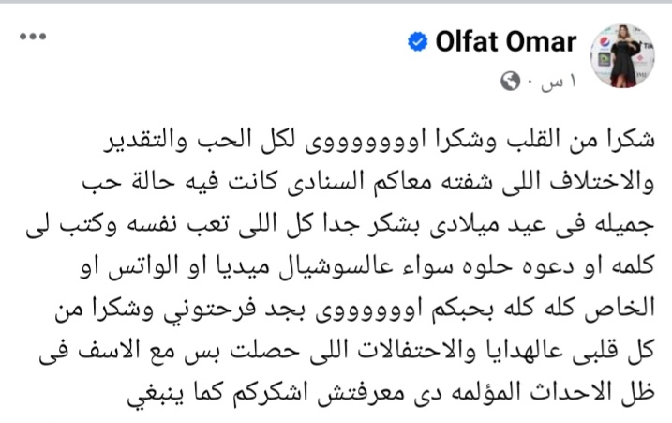The width and height of the screenshot is (672, 423).
Task: Open Olfat Omar's profile picture
Action: pos(622,56)
